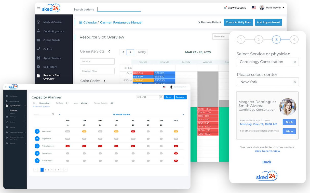Open Appointments in the sidebar
Image resolution: width=310 pixels, height=193 pixels.
tap(52, 58)
